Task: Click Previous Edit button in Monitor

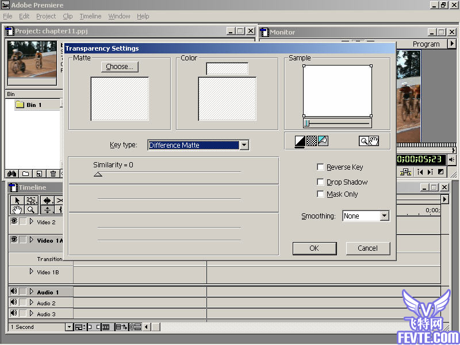Action: 420,172
